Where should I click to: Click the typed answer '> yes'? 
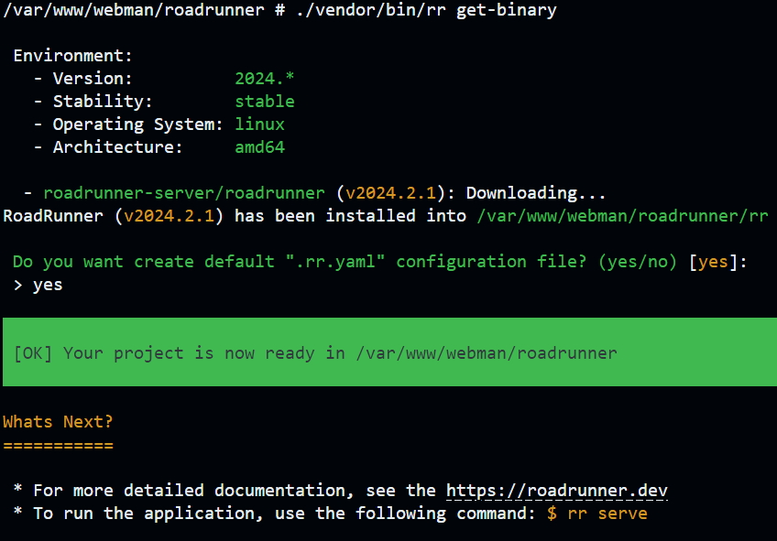click(38, 285)
